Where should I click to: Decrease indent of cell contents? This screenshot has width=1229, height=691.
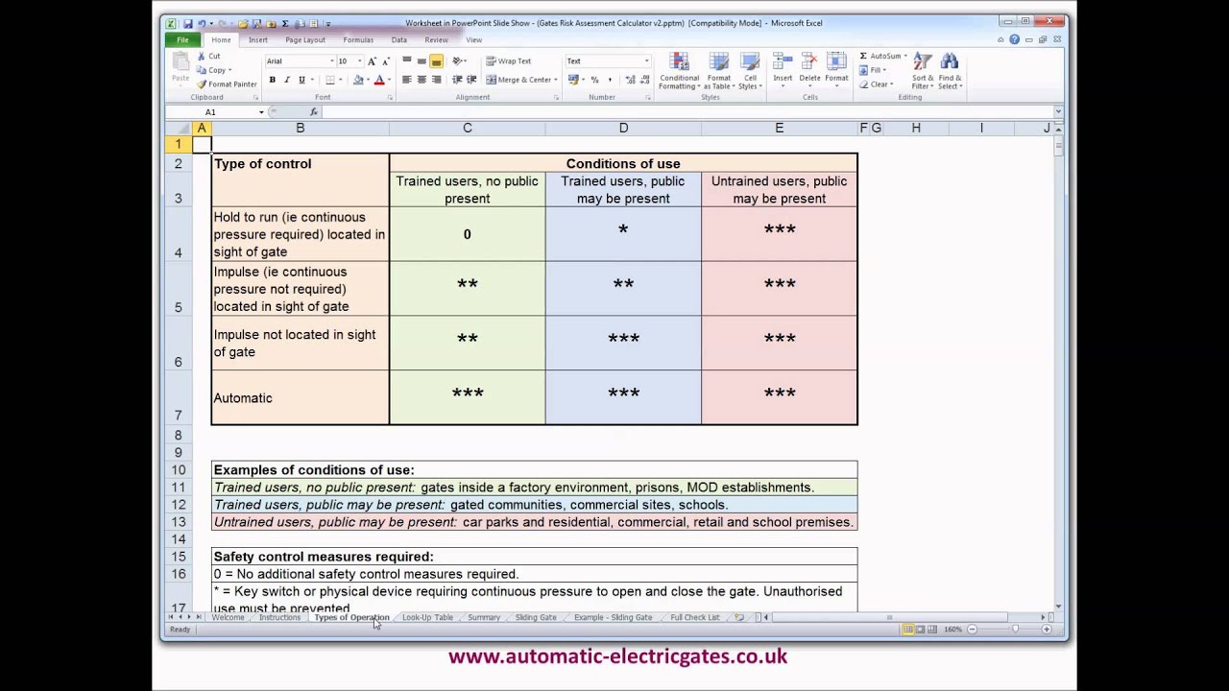pos(457,80)
